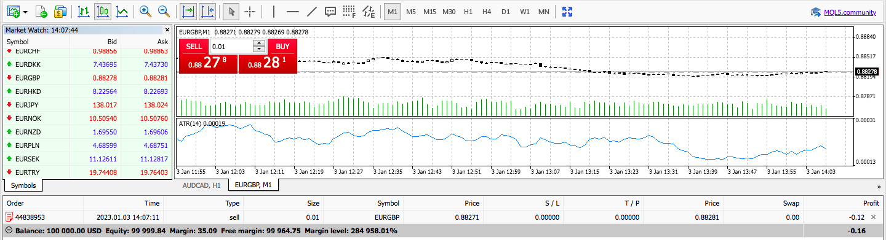Switch to the AUDCAD, H1 chart tab
The image size is (886, 240).
click(x=202, y=185)
